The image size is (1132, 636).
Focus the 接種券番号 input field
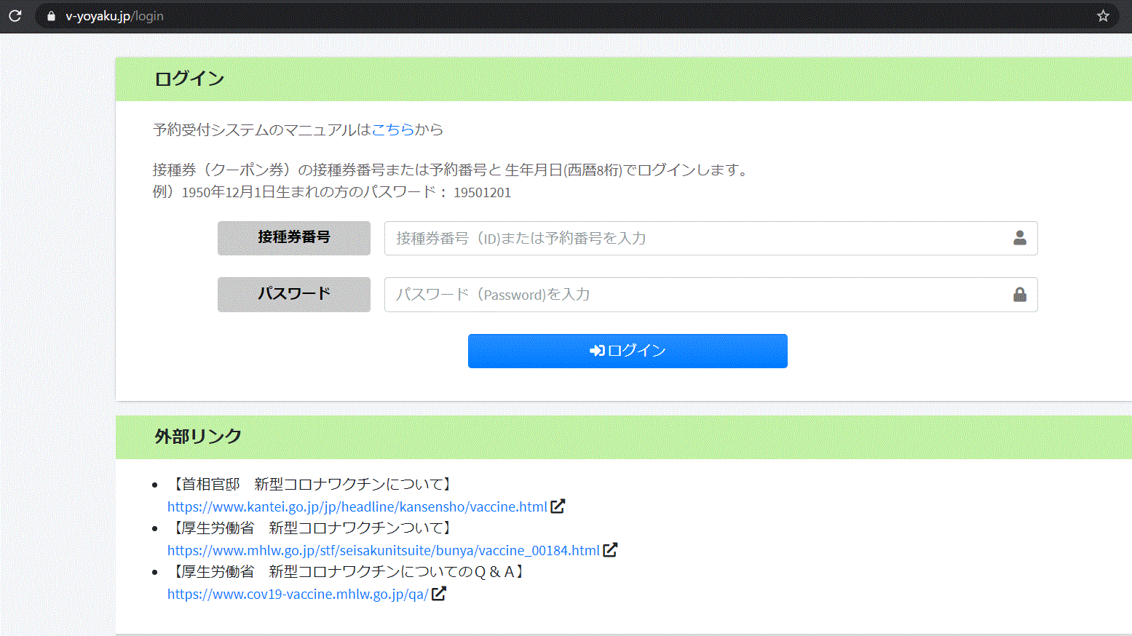click(x=692, y=238)
